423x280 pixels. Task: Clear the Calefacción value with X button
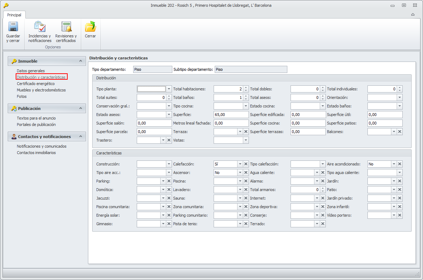coord(246,164)
